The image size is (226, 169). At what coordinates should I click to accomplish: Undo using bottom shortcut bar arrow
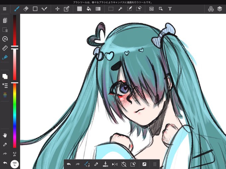coord(69,164)
